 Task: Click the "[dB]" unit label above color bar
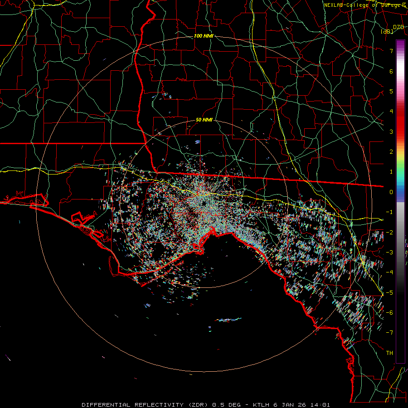click(x=387, y=31)
